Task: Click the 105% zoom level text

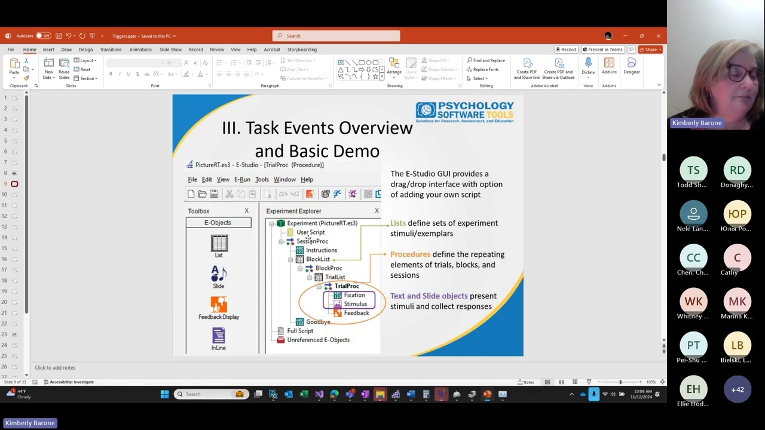Action: coord(651,382)
